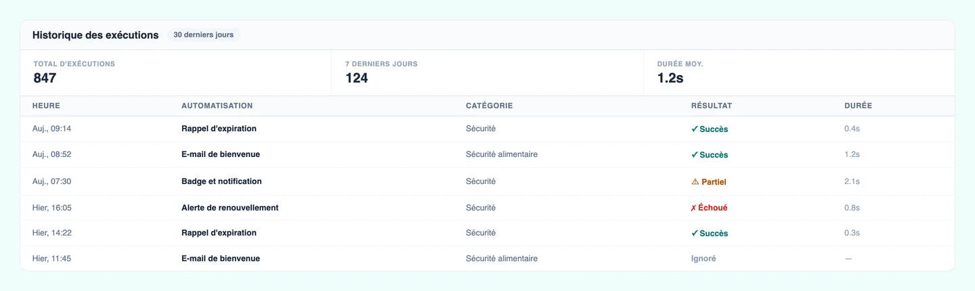Click the 'Ignoré' result

pos(703,259)
